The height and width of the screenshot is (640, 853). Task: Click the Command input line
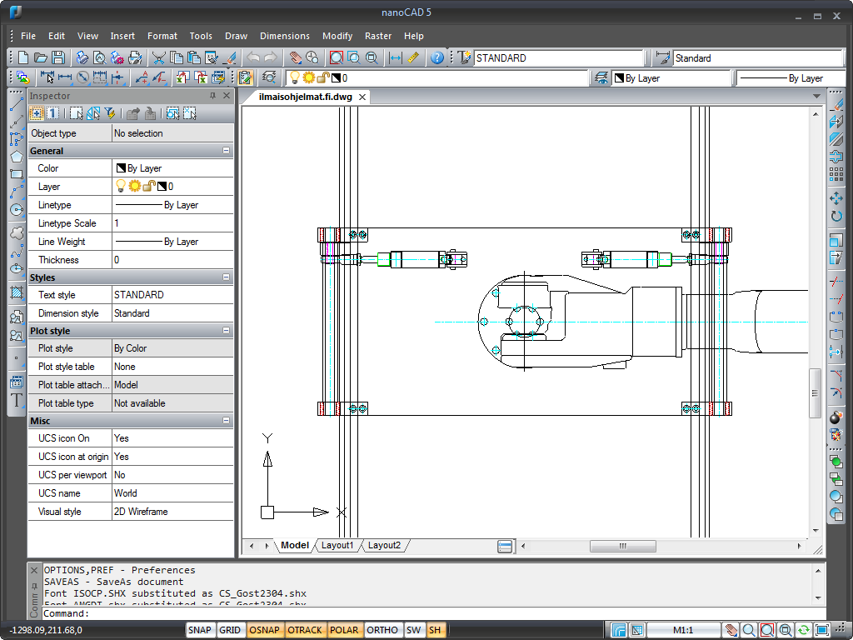[432, 613]
